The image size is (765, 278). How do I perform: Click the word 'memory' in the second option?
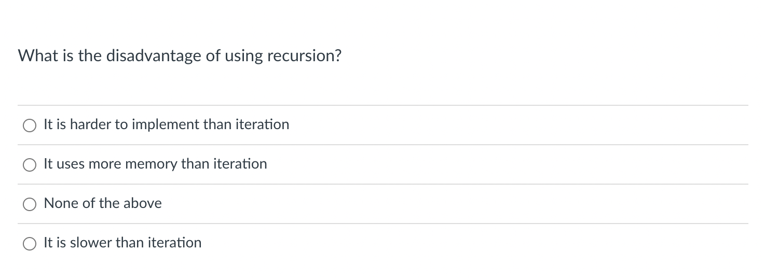tap(152, 164)
